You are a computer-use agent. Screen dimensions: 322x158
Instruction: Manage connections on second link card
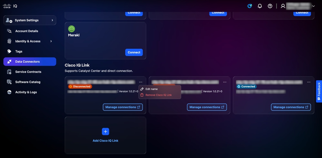(207, 107)
